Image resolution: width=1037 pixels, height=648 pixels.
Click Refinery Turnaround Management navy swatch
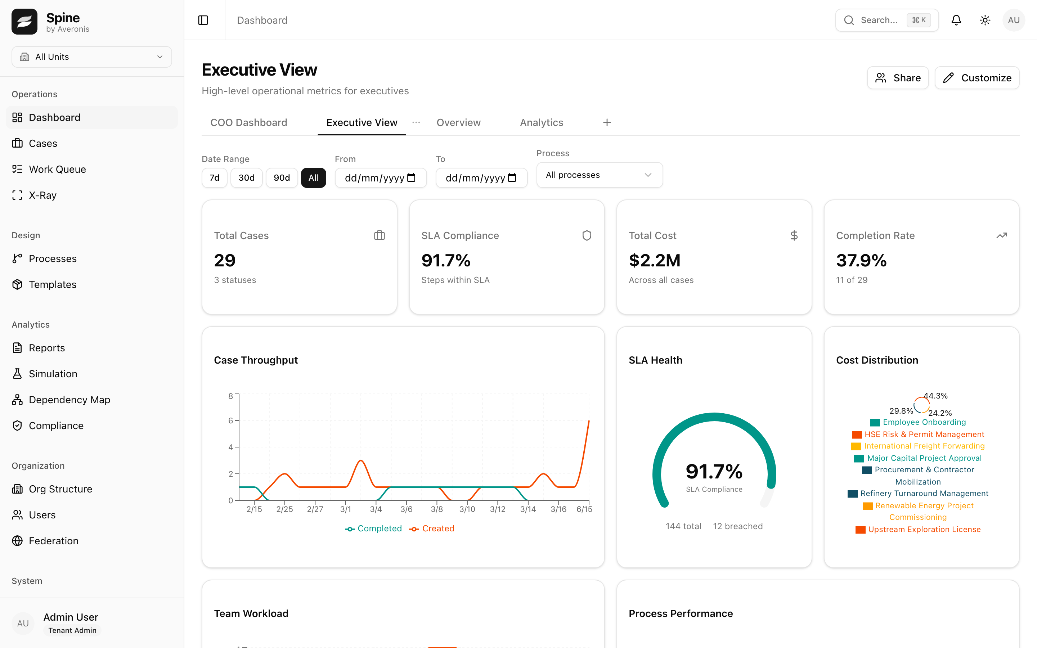(853, 494)
